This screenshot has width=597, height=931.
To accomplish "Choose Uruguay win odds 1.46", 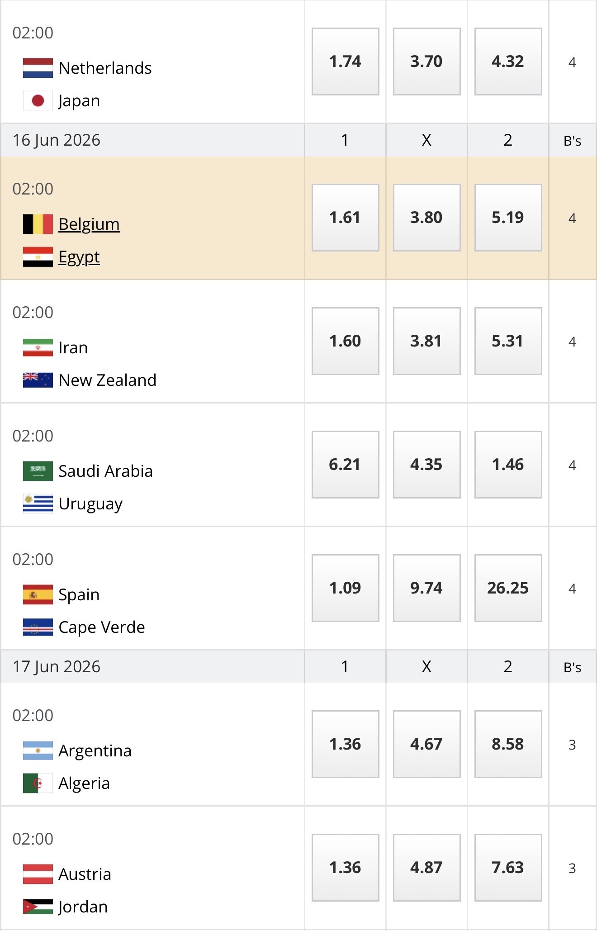I will [508, 465].
